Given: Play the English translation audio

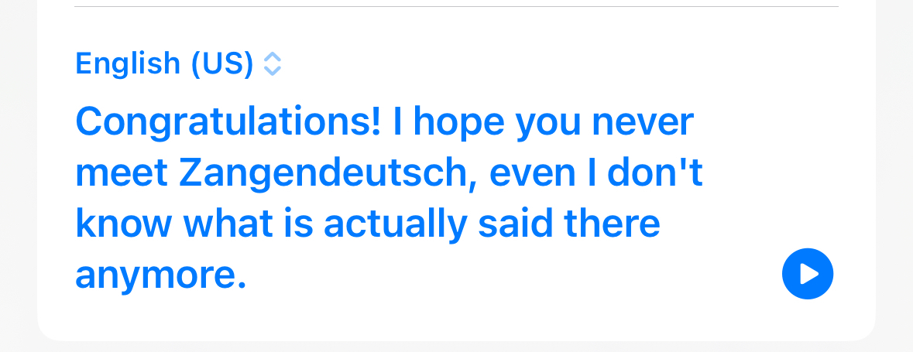Looking at the screenshot, I should [x=808, y=273].
